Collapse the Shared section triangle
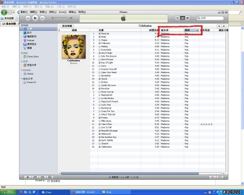 22,62
